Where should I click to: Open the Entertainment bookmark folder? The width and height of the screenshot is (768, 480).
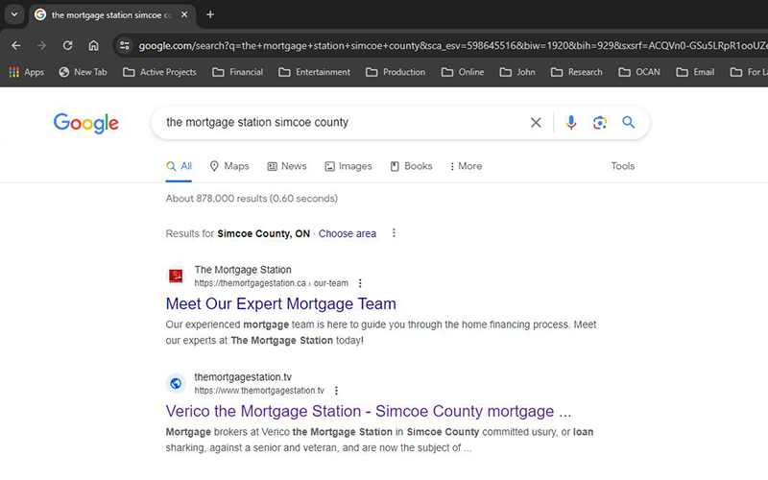[315, 72]
